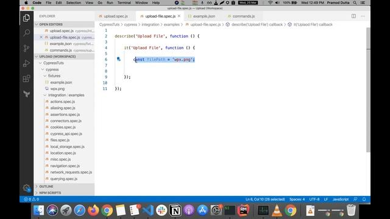
Task: Close the upload-file.spec.js tab
Action: [x=179, y=16]
